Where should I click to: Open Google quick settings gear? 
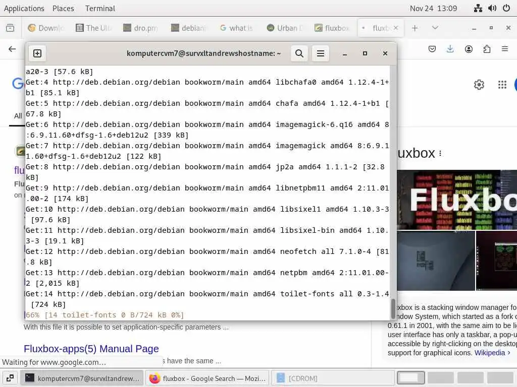point(479,85)
